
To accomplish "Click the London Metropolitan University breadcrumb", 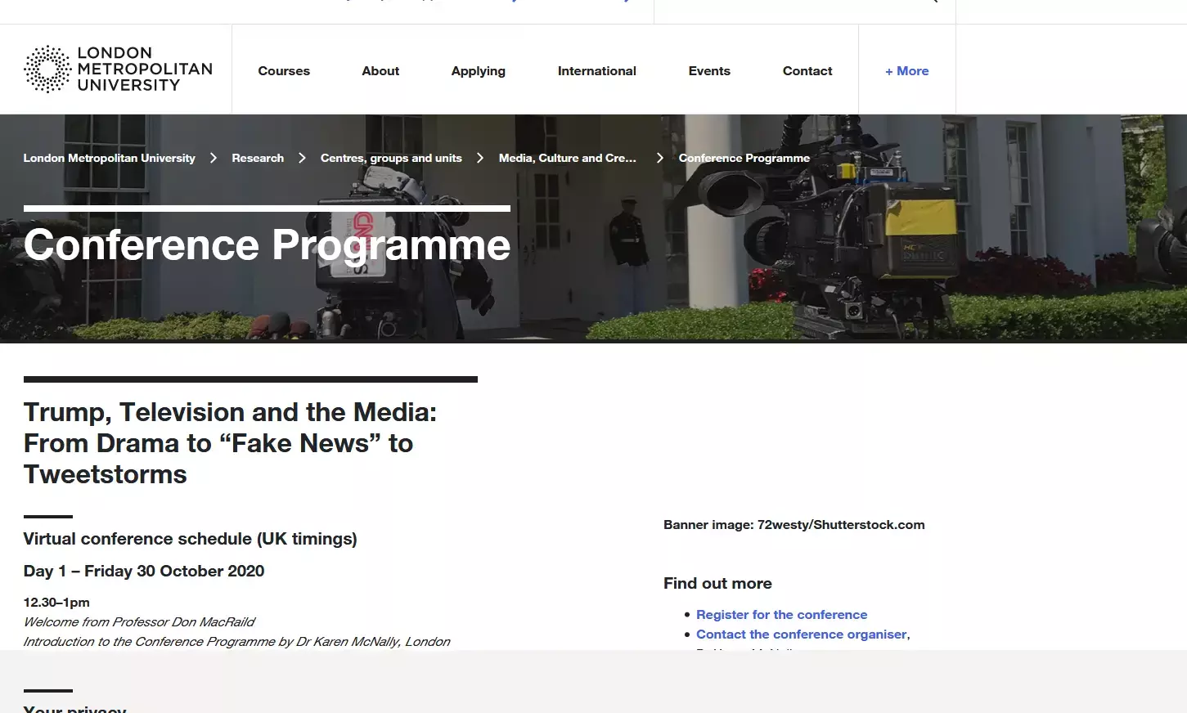I will 109,158.
